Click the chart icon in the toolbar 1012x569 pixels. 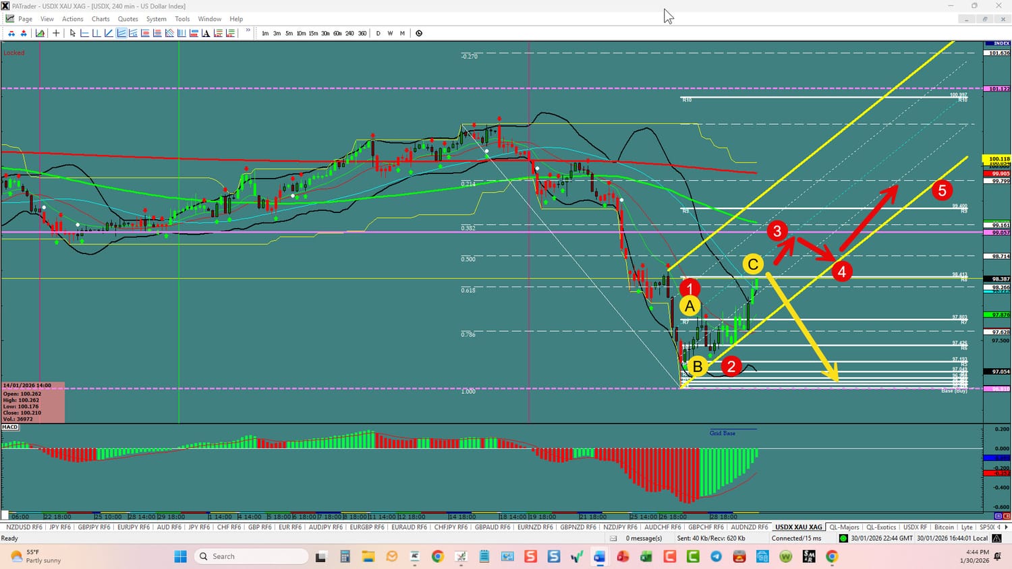click(x=40, y=33)
